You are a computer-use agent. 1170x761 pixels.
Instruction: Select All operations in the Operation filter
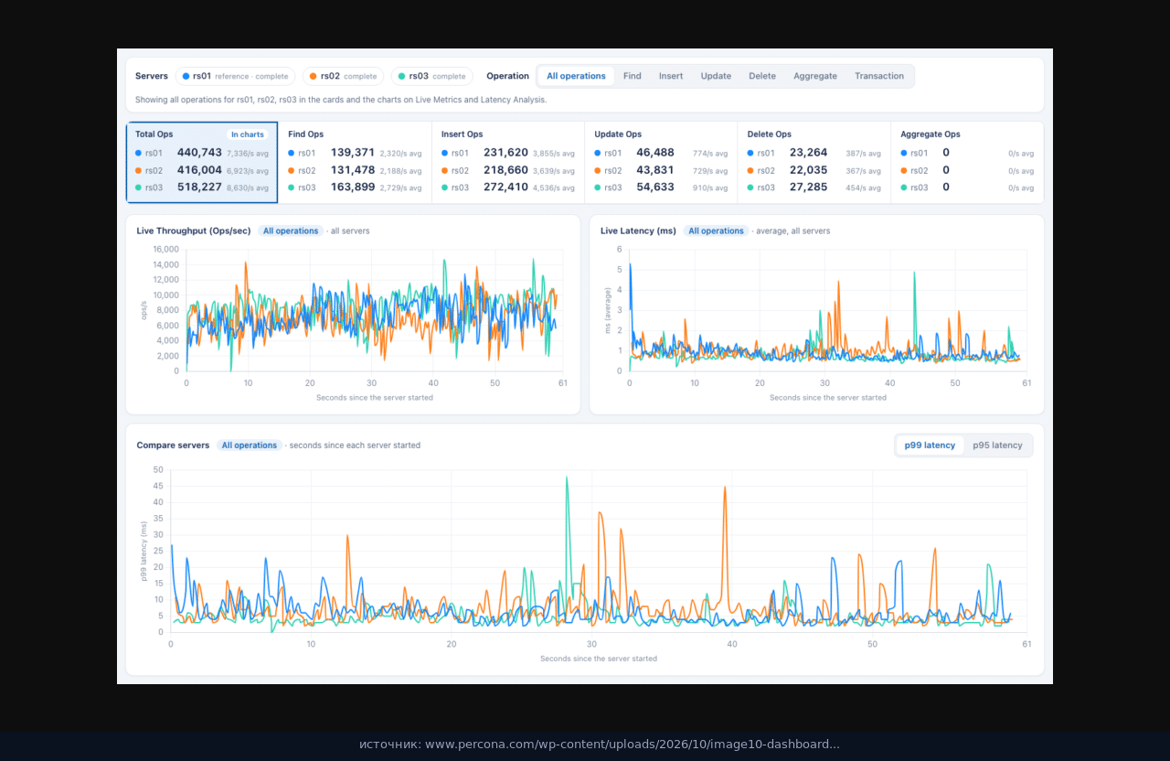[576, 76]
